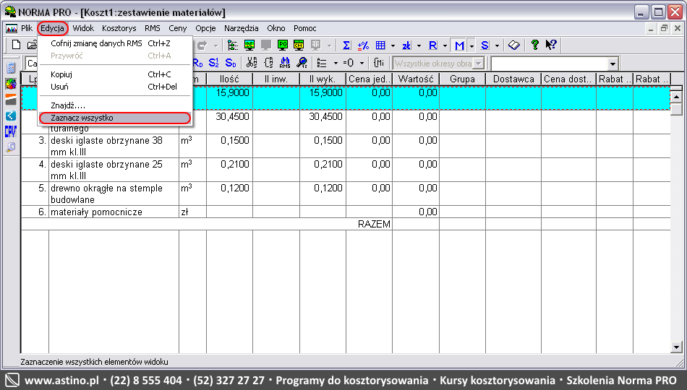The width and height of the screenshot is (687, 390).
Task: Click the Sigma summary icon
Action: point(346,45)
